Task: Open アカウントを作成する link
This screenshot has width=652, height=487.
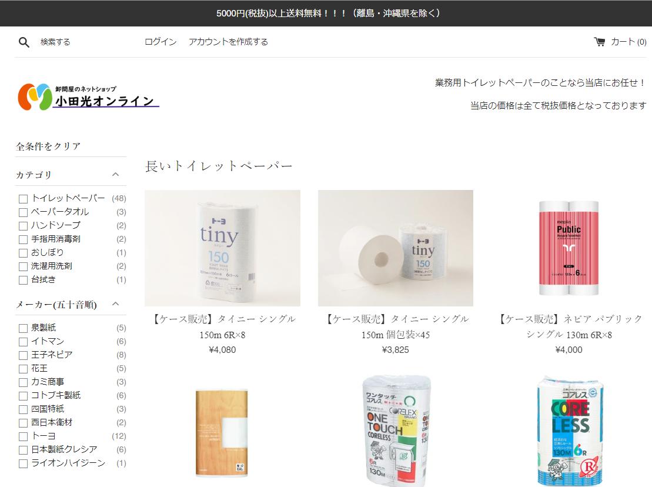Action: tap(228, 42)
